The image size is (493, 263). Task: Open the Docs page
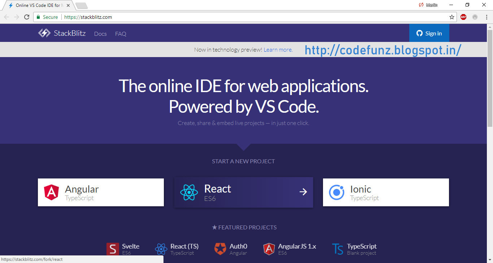coord(100,34)
